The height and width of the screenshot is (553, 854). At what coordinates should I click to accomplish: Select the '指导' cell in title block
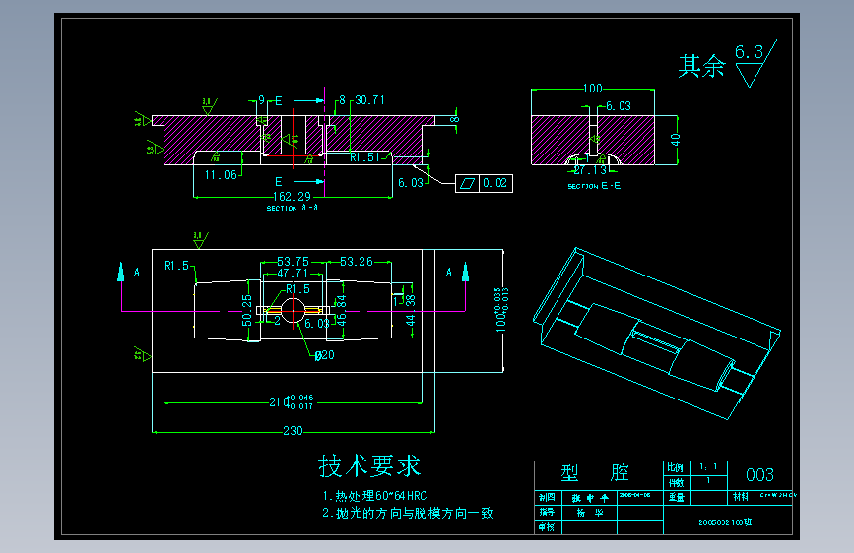coord(548,512)
